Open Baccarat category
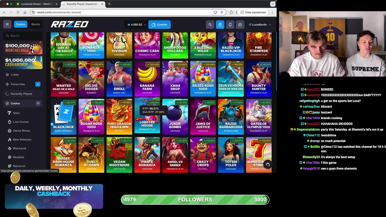The width and height of the screenshot is (386, 217). click(19, 166)
